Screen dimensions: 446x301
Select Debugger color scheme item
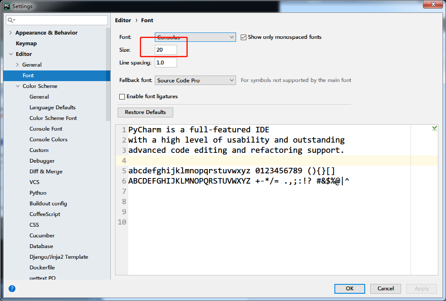42,161
